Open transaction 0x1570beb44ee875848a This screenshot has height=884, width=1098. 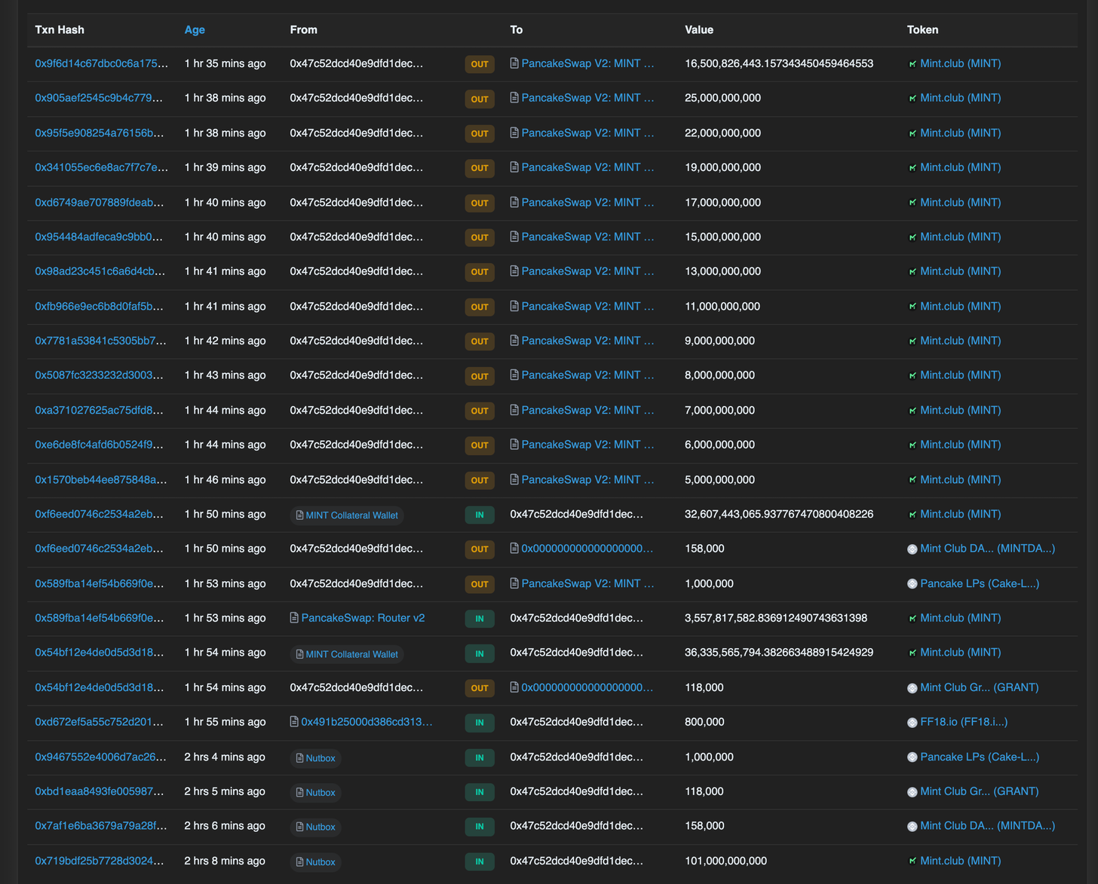101,479
